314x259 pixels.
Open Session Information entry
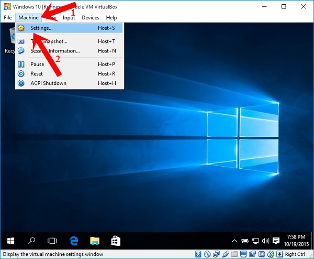point(69,51)
